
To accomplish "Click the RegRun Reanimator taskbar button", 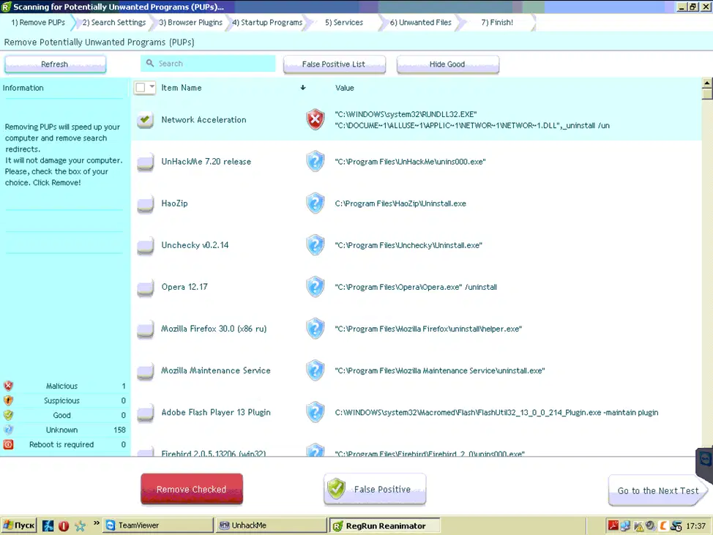I will pyautogui.click(x=385, y=525).
